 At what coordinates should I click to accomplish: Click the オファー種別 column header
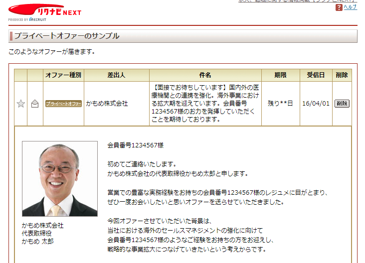(63, 75)
